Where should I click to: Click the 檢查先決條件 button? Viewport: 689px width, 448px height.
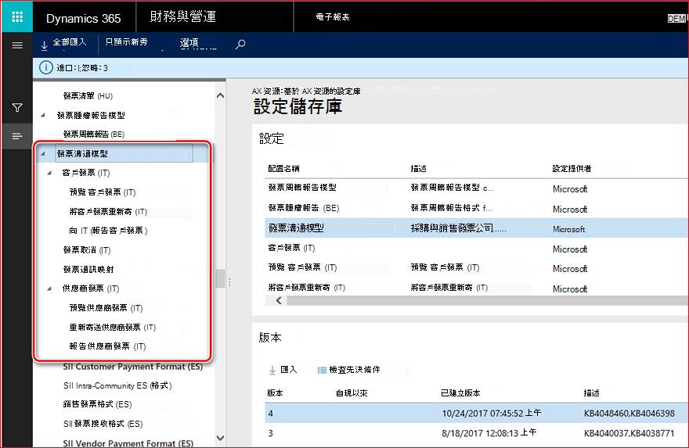point(349,370)
